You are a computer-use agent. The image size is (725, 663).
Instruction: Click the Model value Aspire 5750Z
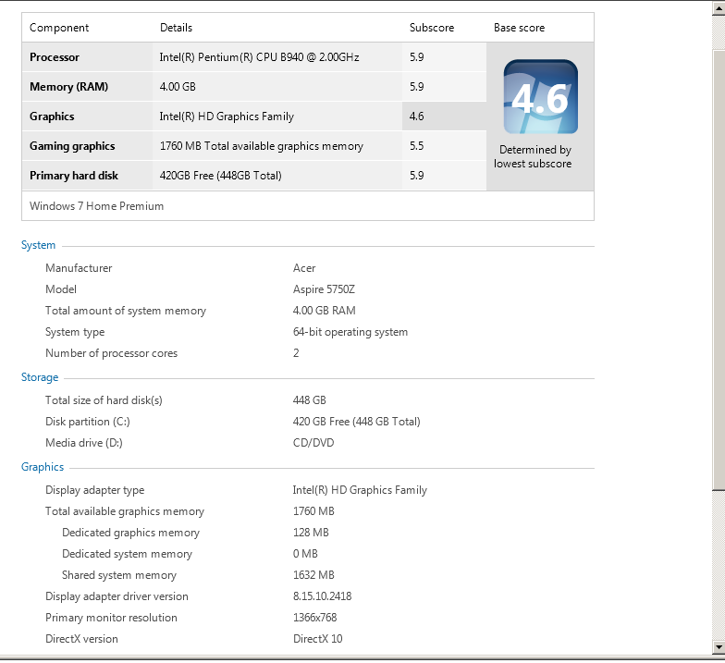click(324, 289)
